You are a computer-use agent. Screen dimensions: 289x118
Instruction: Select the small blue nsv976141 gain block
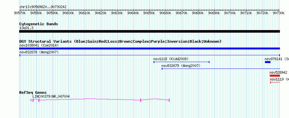coord(268,62)
